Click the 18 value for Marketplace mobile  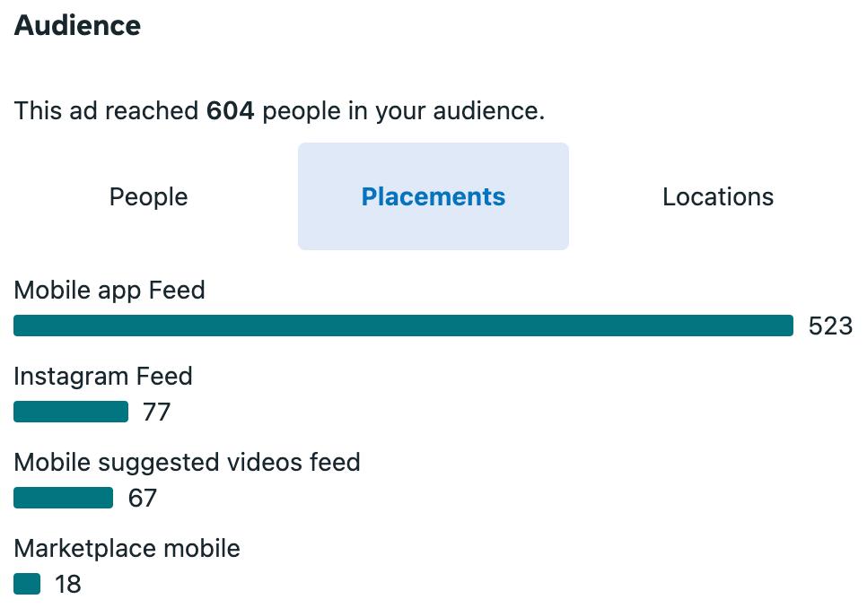coord(68,585)
